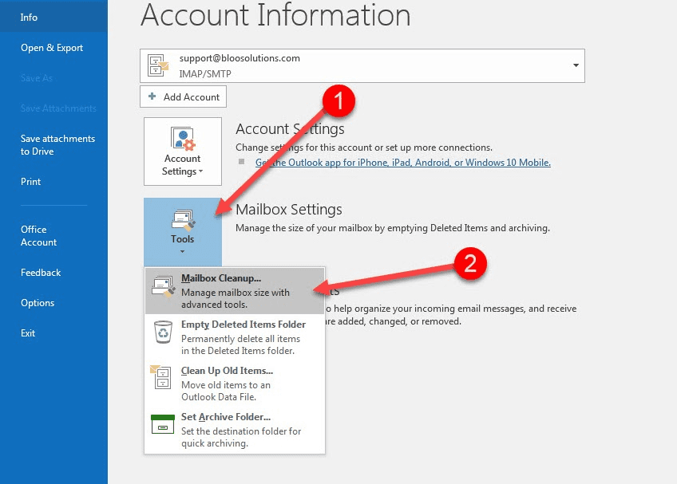Click the Set Archive Folder icon
This screenshot has width=677, height=484.
[163, 424]
